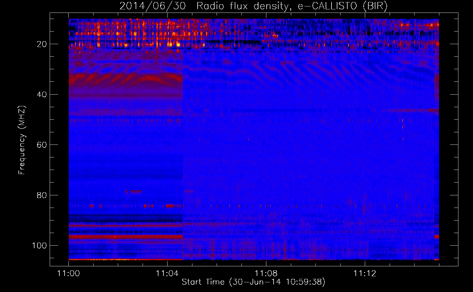Screen dimensions: 473x292
Task: Click the '11:08' time tick label
Action: (x=266, y=274)
